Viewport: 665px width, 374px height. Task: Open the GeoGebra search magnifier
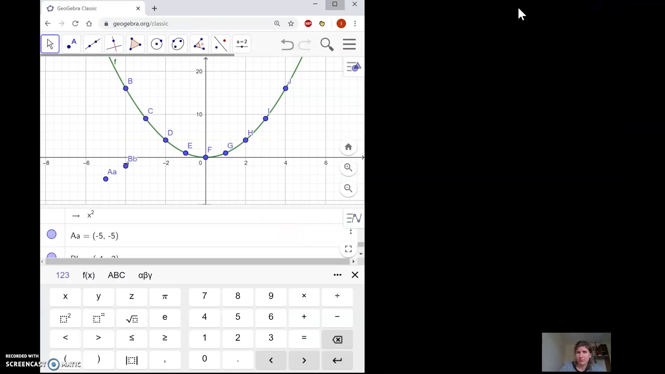pos(327,44)
